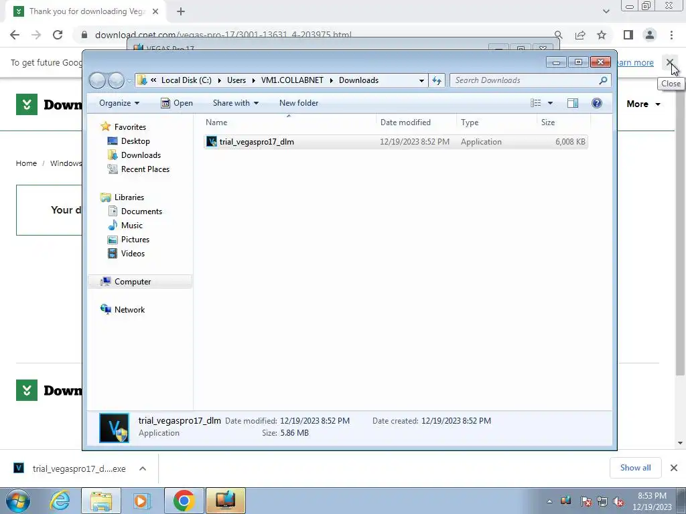Open Explorer help icon
Viewport: 686px width, 514px height.
click(x=597, y=103)
